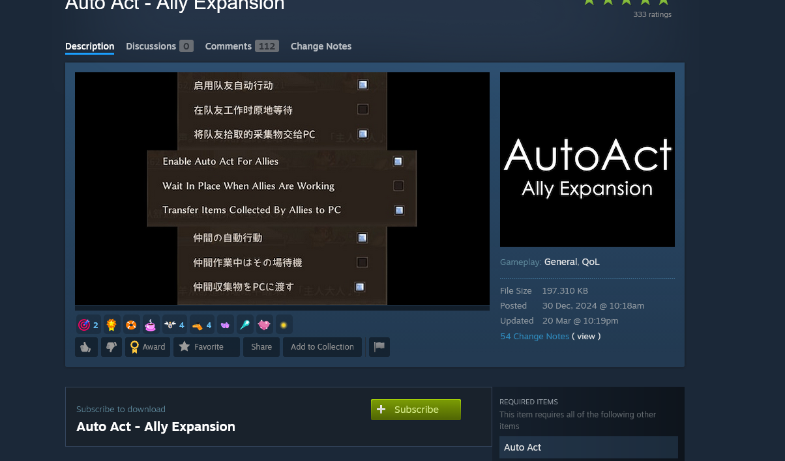Click the file size value '197.310 KB'

coord(565,290)
